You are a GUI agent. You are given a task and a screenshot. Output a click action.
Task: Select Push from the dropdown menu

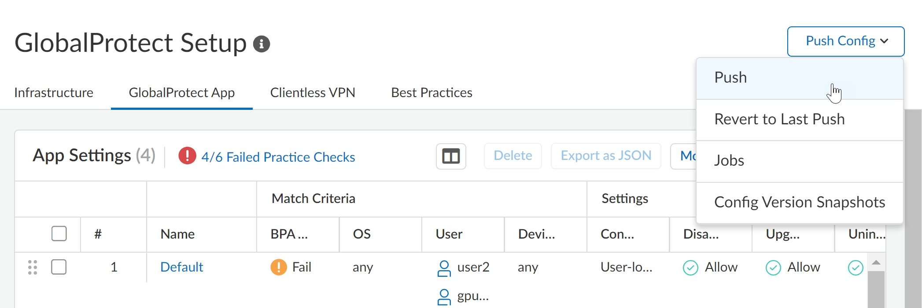pyautogui.click(x=731, y=78)
